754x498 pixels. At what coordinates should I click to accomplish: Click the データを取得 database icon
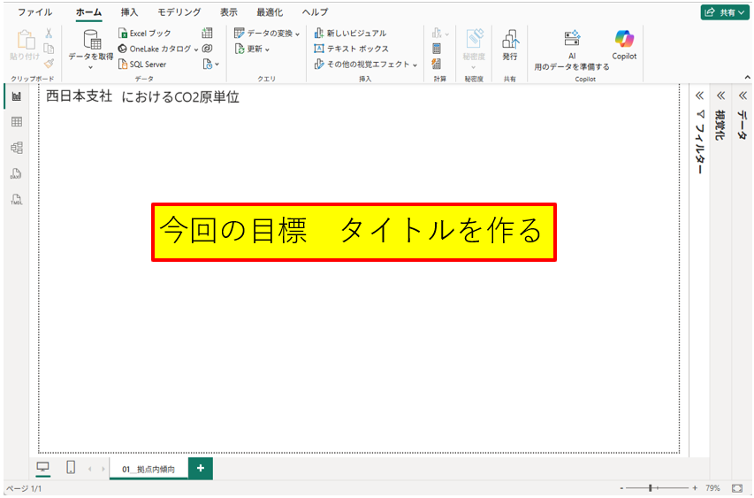[x=91, y=40]
